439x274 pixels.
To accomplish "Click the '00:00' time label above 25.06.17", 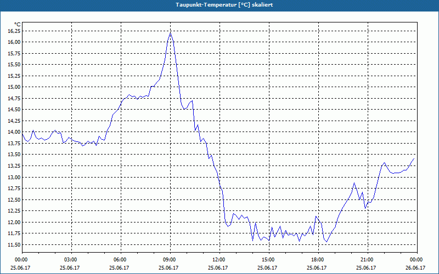I will (x=20, y=260).
